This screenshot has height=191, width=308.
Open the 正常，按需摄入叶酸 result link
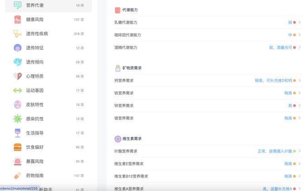[x=274, y=151]
